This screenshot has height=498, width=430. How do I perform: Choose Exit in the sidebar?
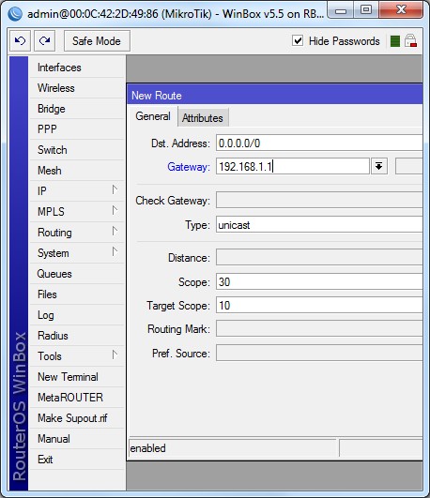77,460
